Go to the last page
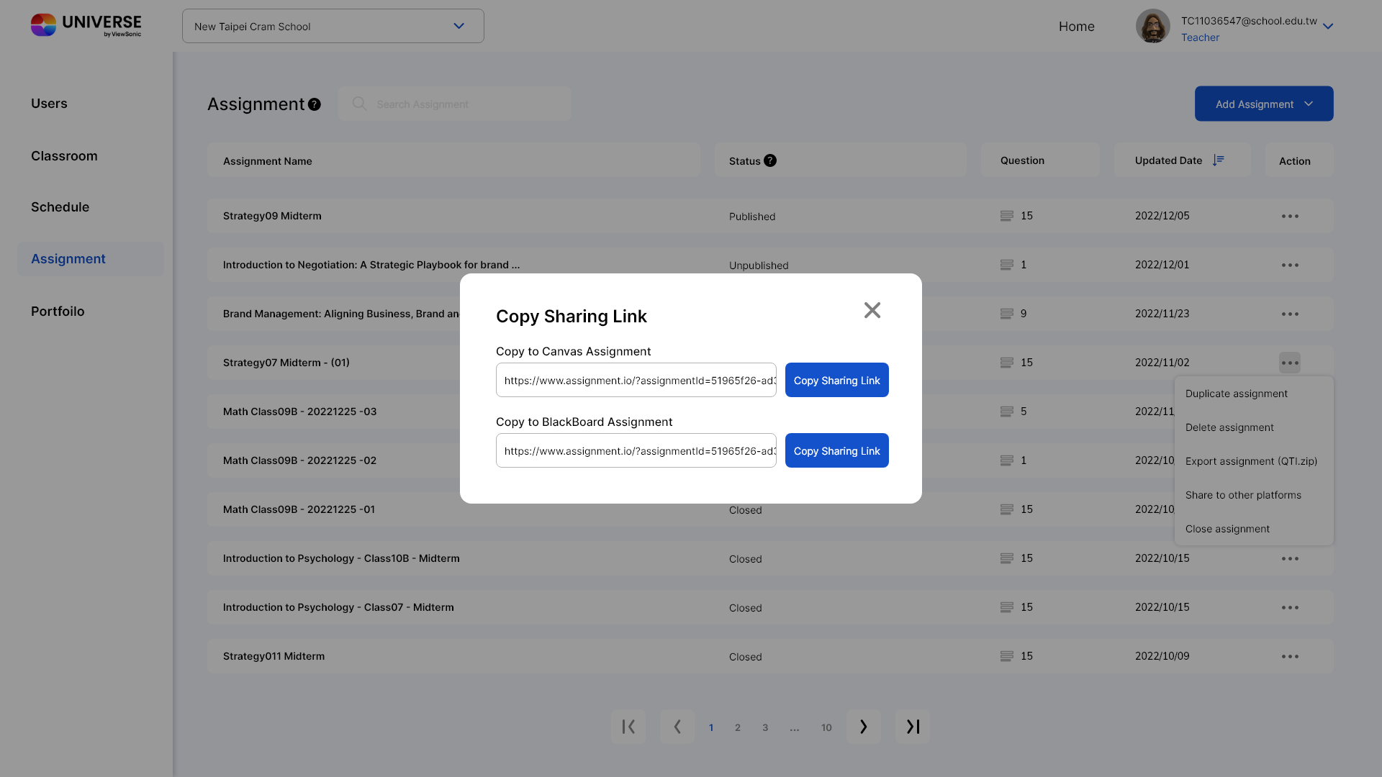Screen dimensions: 1382x777 (913, 727)
